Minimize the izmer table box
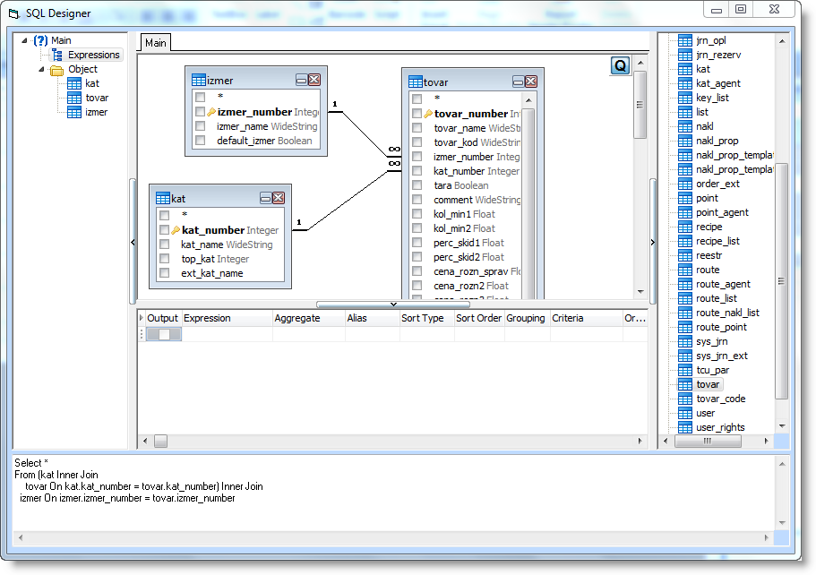The height and width of the screenshot is (575, 816). pos(301,80)
